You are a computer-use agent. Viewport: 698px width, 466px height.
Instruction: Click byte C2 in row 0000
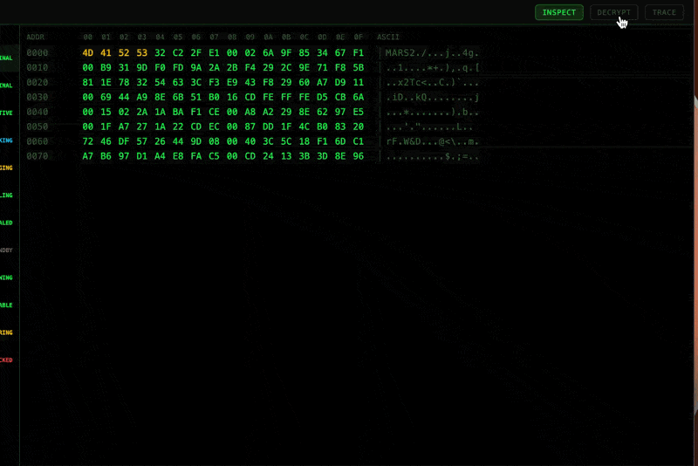click(x=178, y=53)
